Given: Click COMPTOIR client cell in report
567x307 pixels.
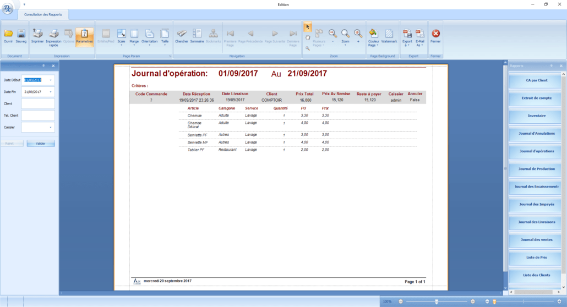Looking at the screenshot, I should 271,100.
